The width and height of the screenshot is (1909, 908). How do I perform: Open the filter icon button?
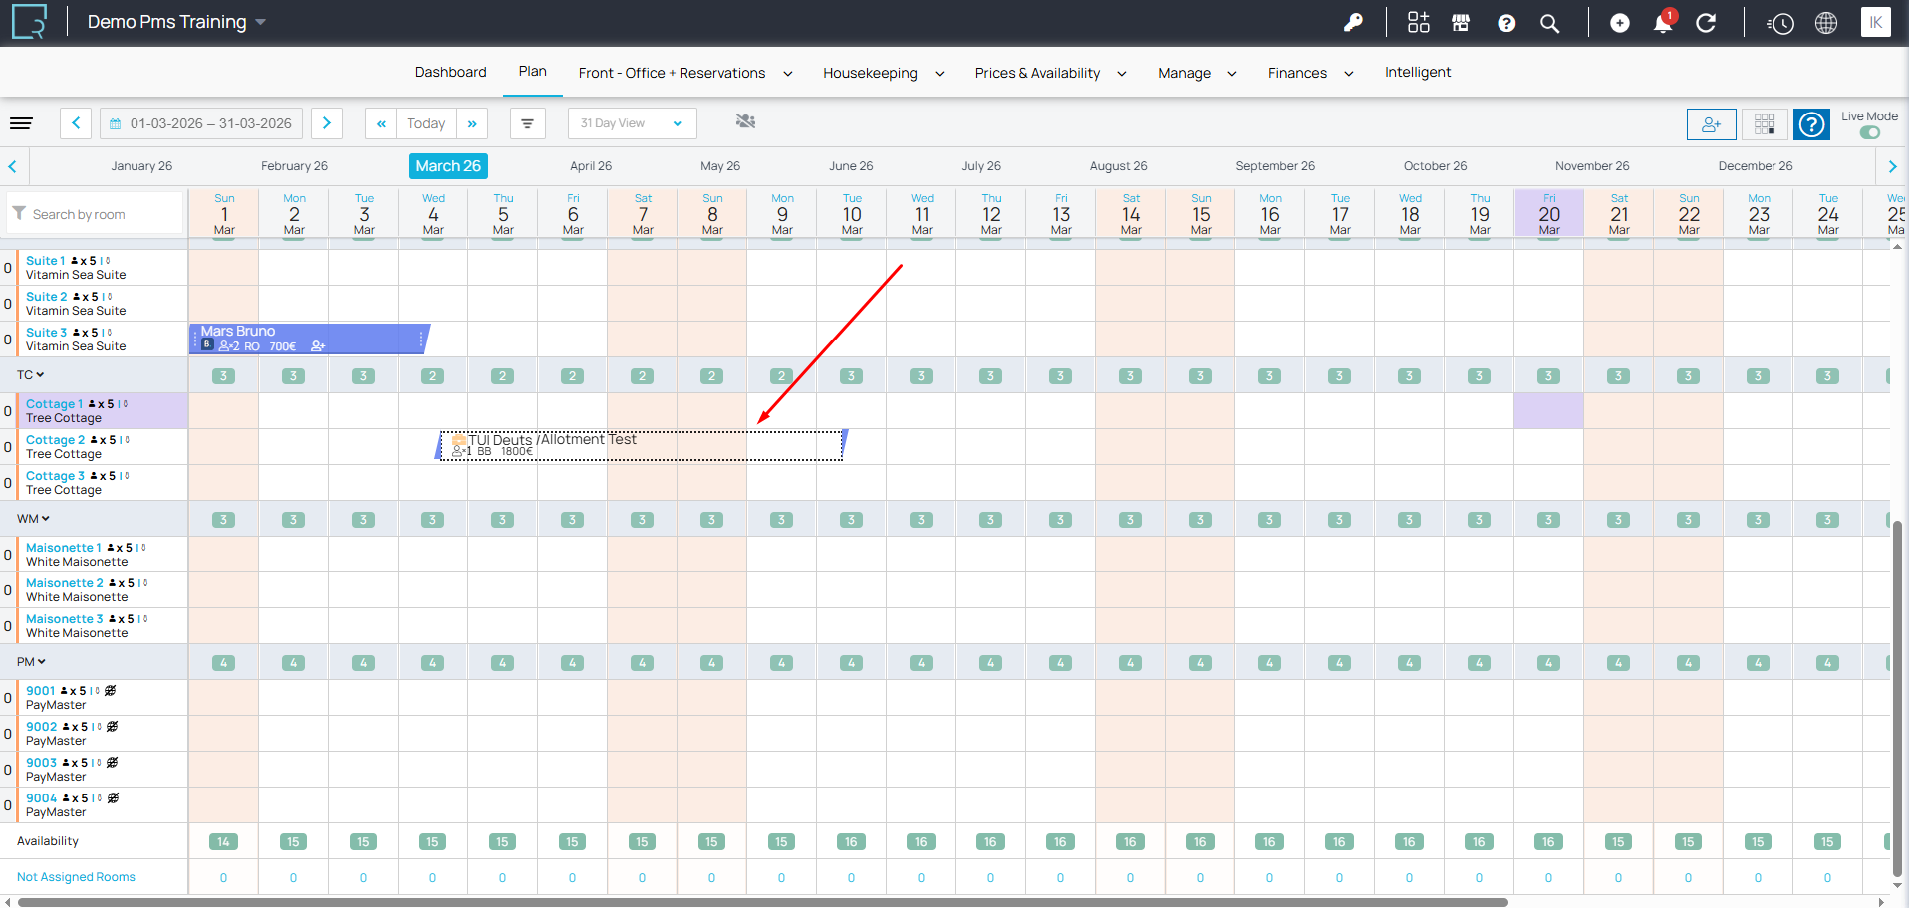(x=527, y=123)
